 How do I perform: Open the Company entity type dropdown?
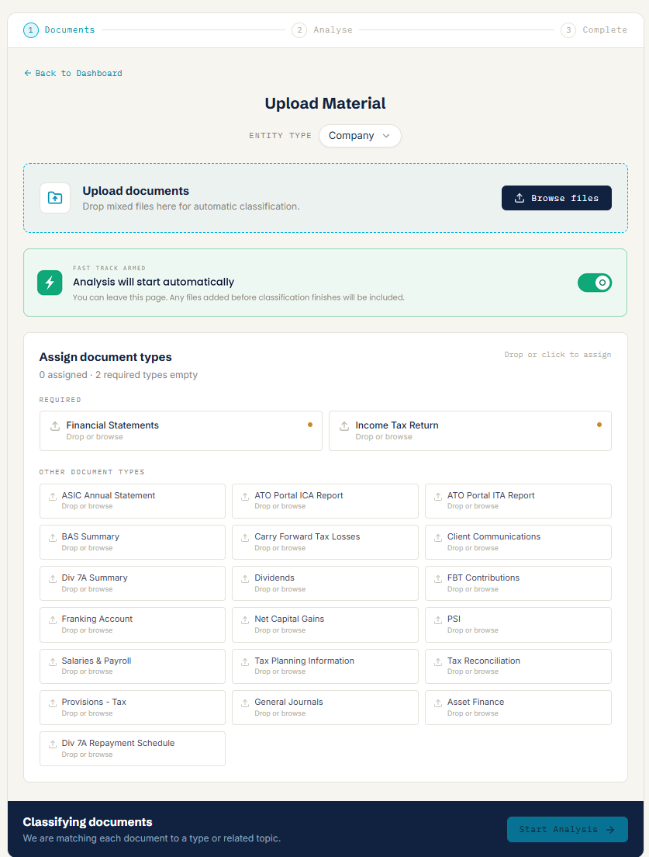coord(360,136)
